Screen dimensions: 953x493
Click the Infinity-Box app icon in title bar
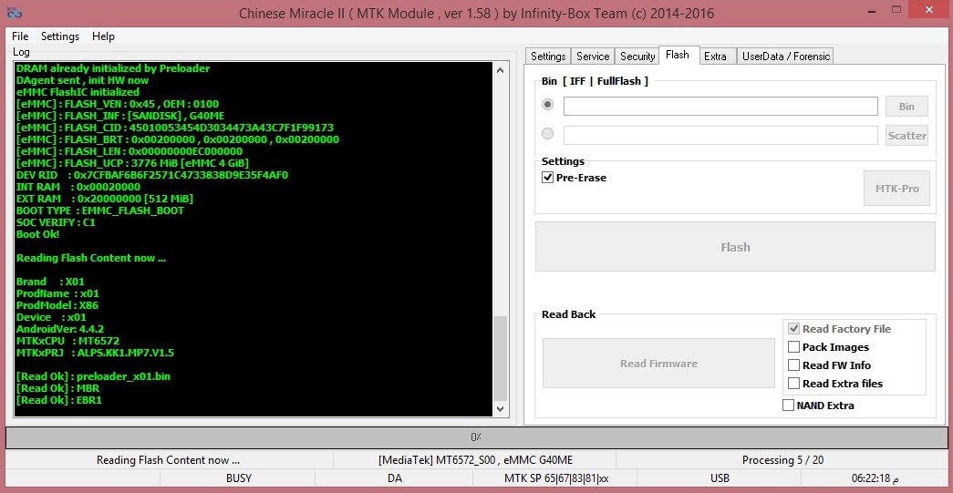14,13
